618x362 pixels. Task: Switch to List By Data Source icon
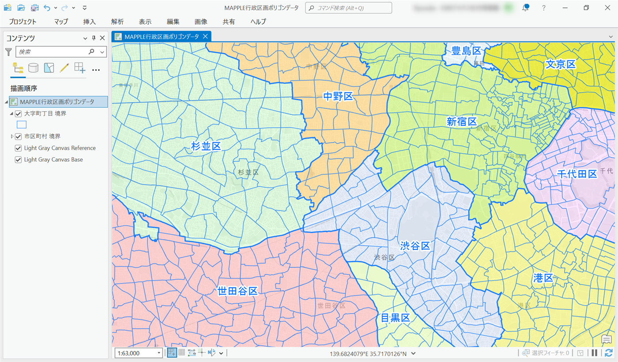[33, 68]
